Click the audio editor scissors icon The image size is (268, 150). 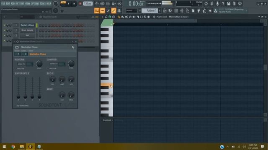(211, 4)
